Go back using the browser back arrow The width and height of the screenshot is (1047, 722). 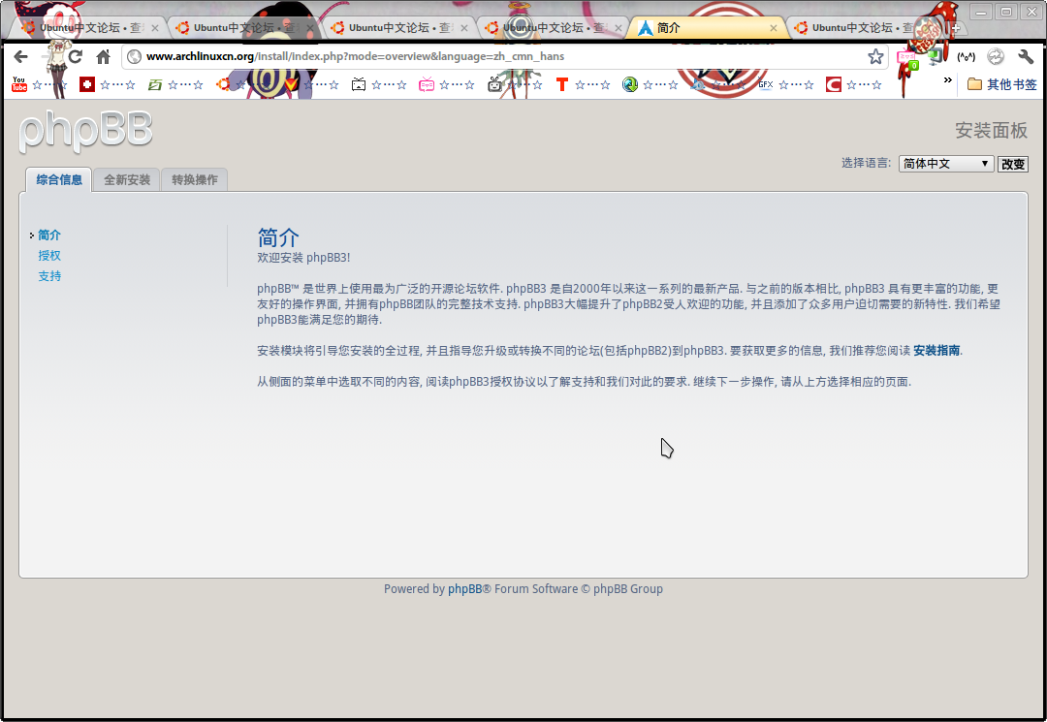pyautogui.click(x=20, y=57)
